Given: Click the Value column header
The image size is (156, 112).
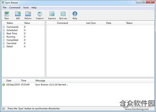Looking at the screenshot, I should click(x=27, y=23).
